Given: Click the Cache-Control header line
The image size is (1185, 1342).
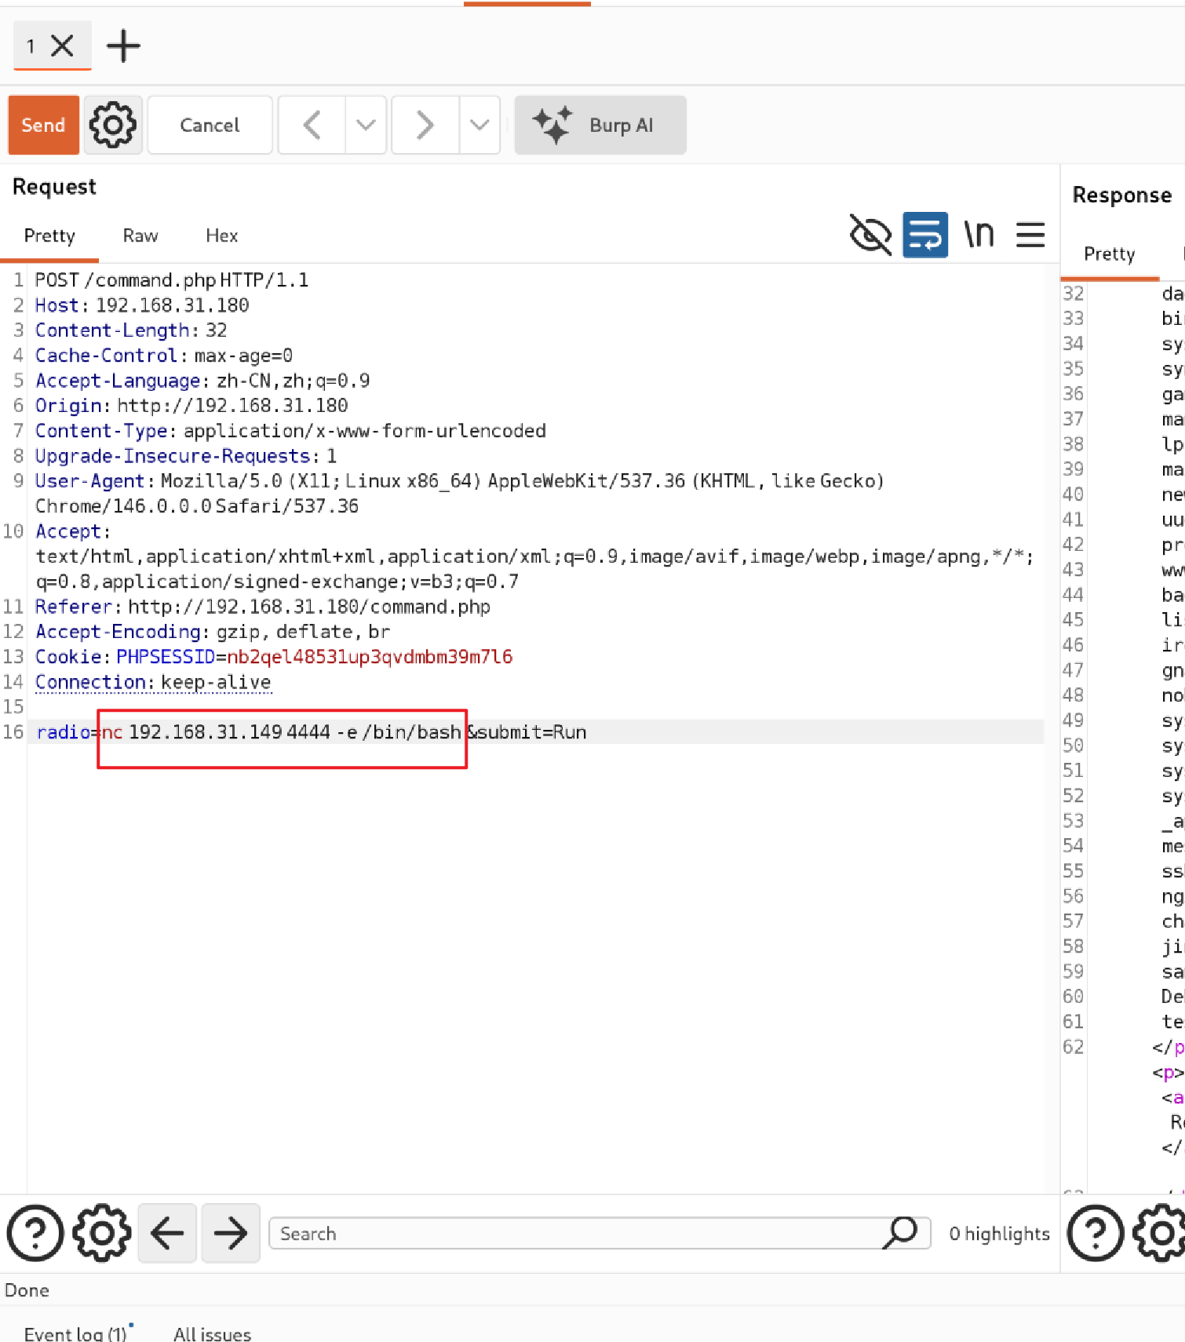Looking at the screenshot, I should click(164, 356).
